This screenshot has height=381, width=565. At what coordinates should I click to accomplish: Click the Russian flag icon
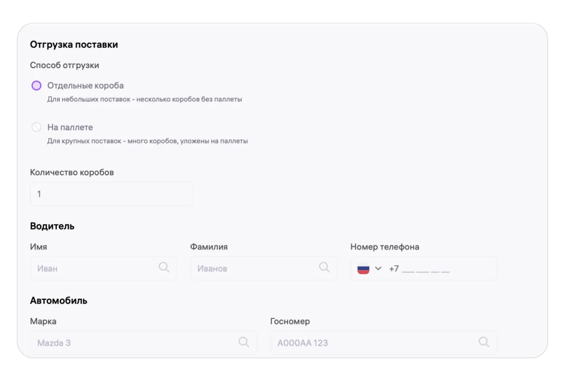click(x=363, y=268)
